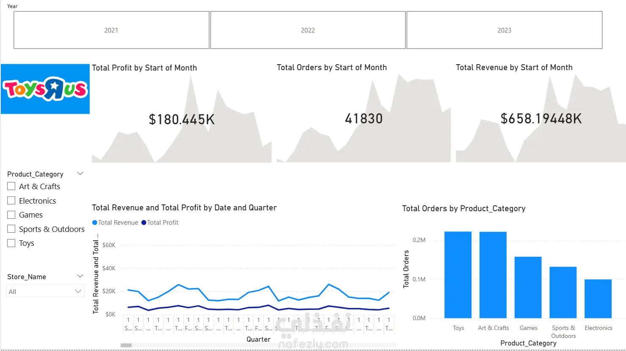
Task: Tick the Sports & Outdoors checkbox
Action: tap(11, 229)
